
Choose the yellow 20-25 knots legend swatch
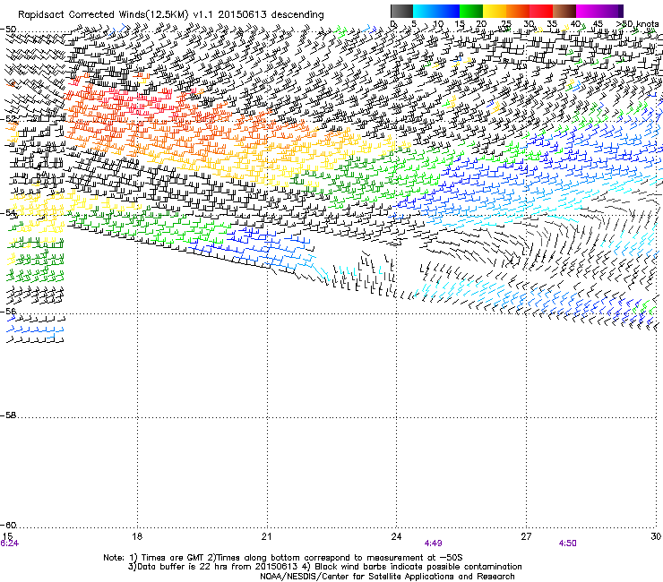[x=495, y=11]
